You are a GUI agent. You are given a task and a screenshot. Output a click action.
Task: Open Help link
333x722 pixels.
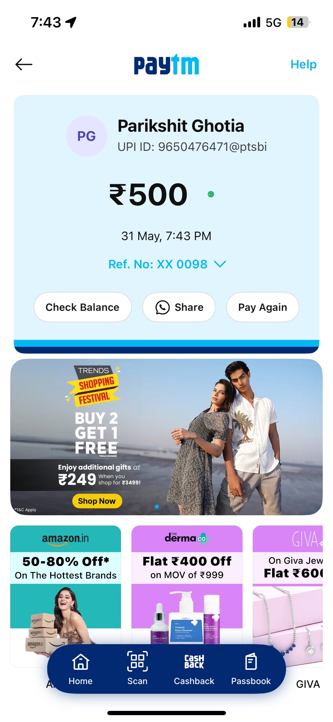tap(303, 64)
